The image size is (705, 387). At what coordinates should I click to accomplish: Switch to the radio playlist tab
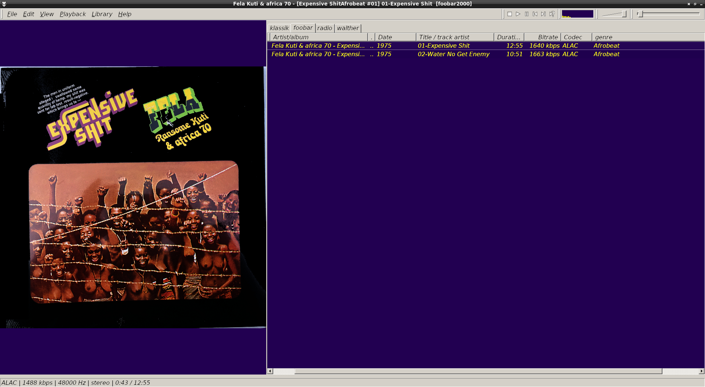coord(325,28)
